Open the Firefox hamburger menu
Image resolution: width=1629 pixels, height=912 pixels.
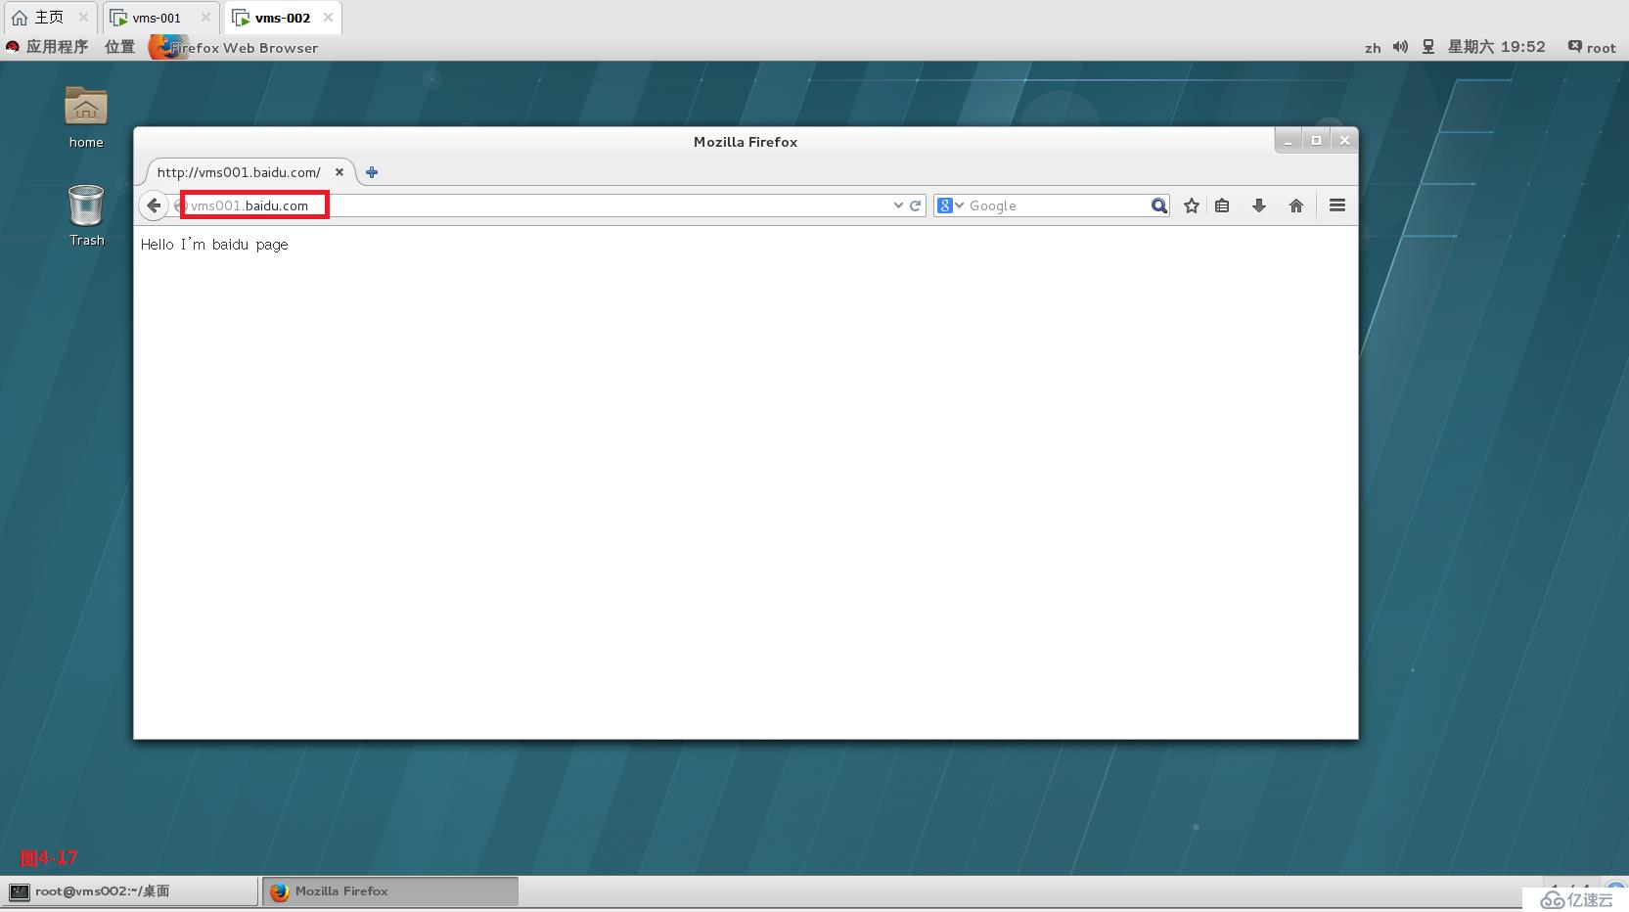click(x=1337, y=205)
